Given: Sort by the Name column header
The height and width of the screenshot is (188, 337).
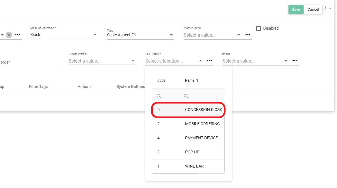Looking at the screenshot, I should pyautogui.click(x=190, y=80).
